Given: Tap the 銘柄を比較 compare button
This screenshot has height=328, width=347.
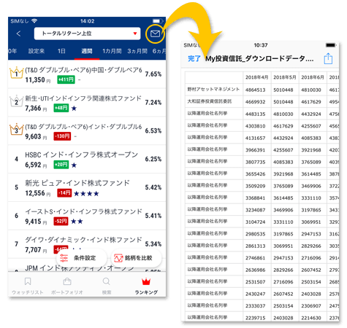Looking at the screenshot, I should click(137, 258).
